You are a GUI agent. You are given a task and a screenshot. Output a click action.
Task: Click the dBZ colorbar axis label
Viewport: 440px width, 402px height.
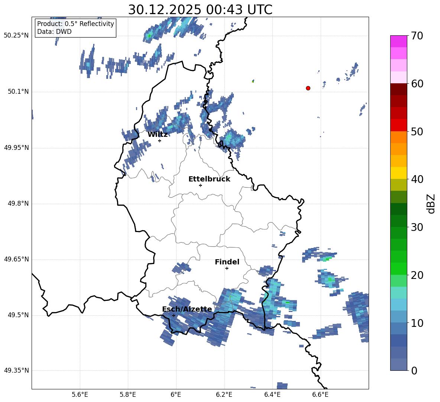(x=431, y=203)
